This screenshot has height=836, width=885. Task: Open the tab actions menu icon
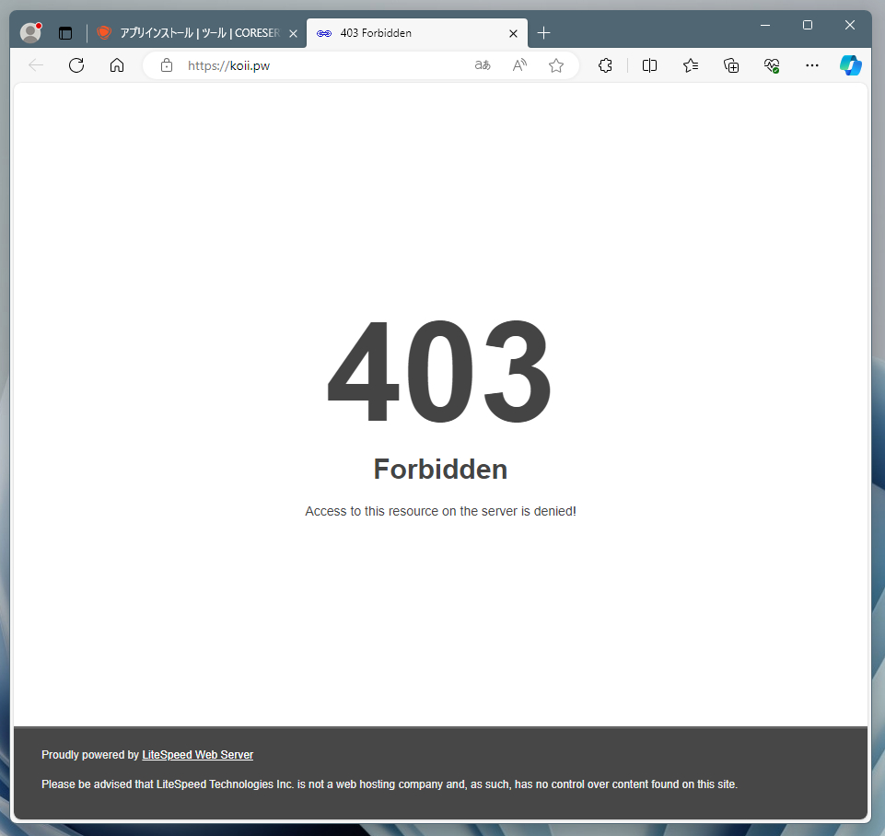coord(65,33)
